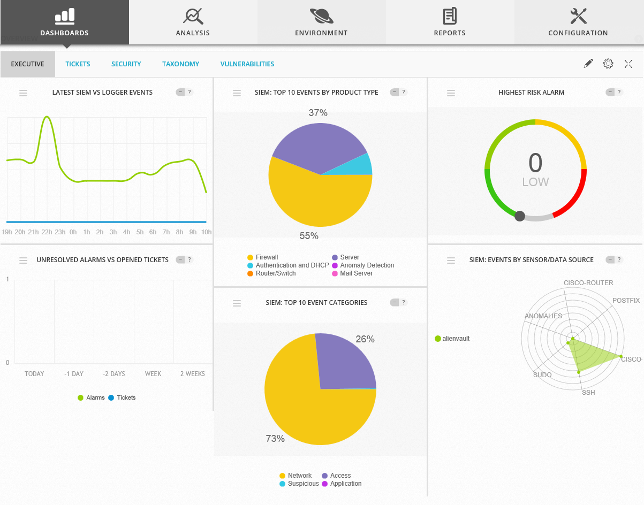Screen dimensions: 644x505
Task: Click the risk gauge slider knob
Action: click(519, 216)
